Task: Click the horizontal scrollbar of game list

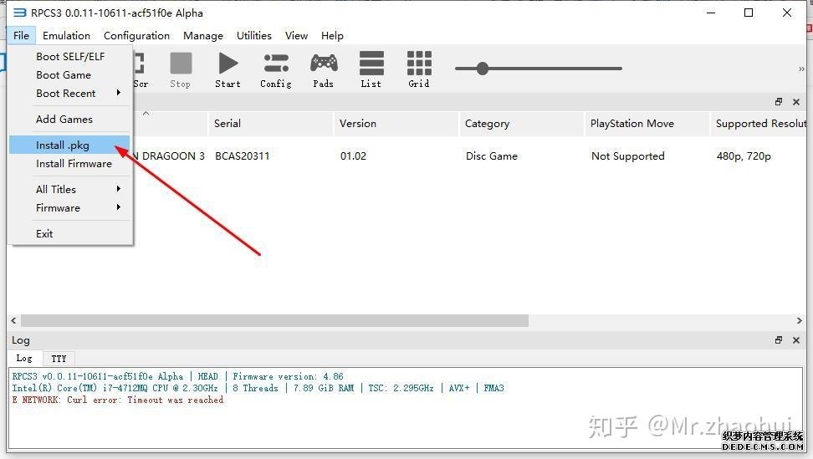Action: (274, 321)
